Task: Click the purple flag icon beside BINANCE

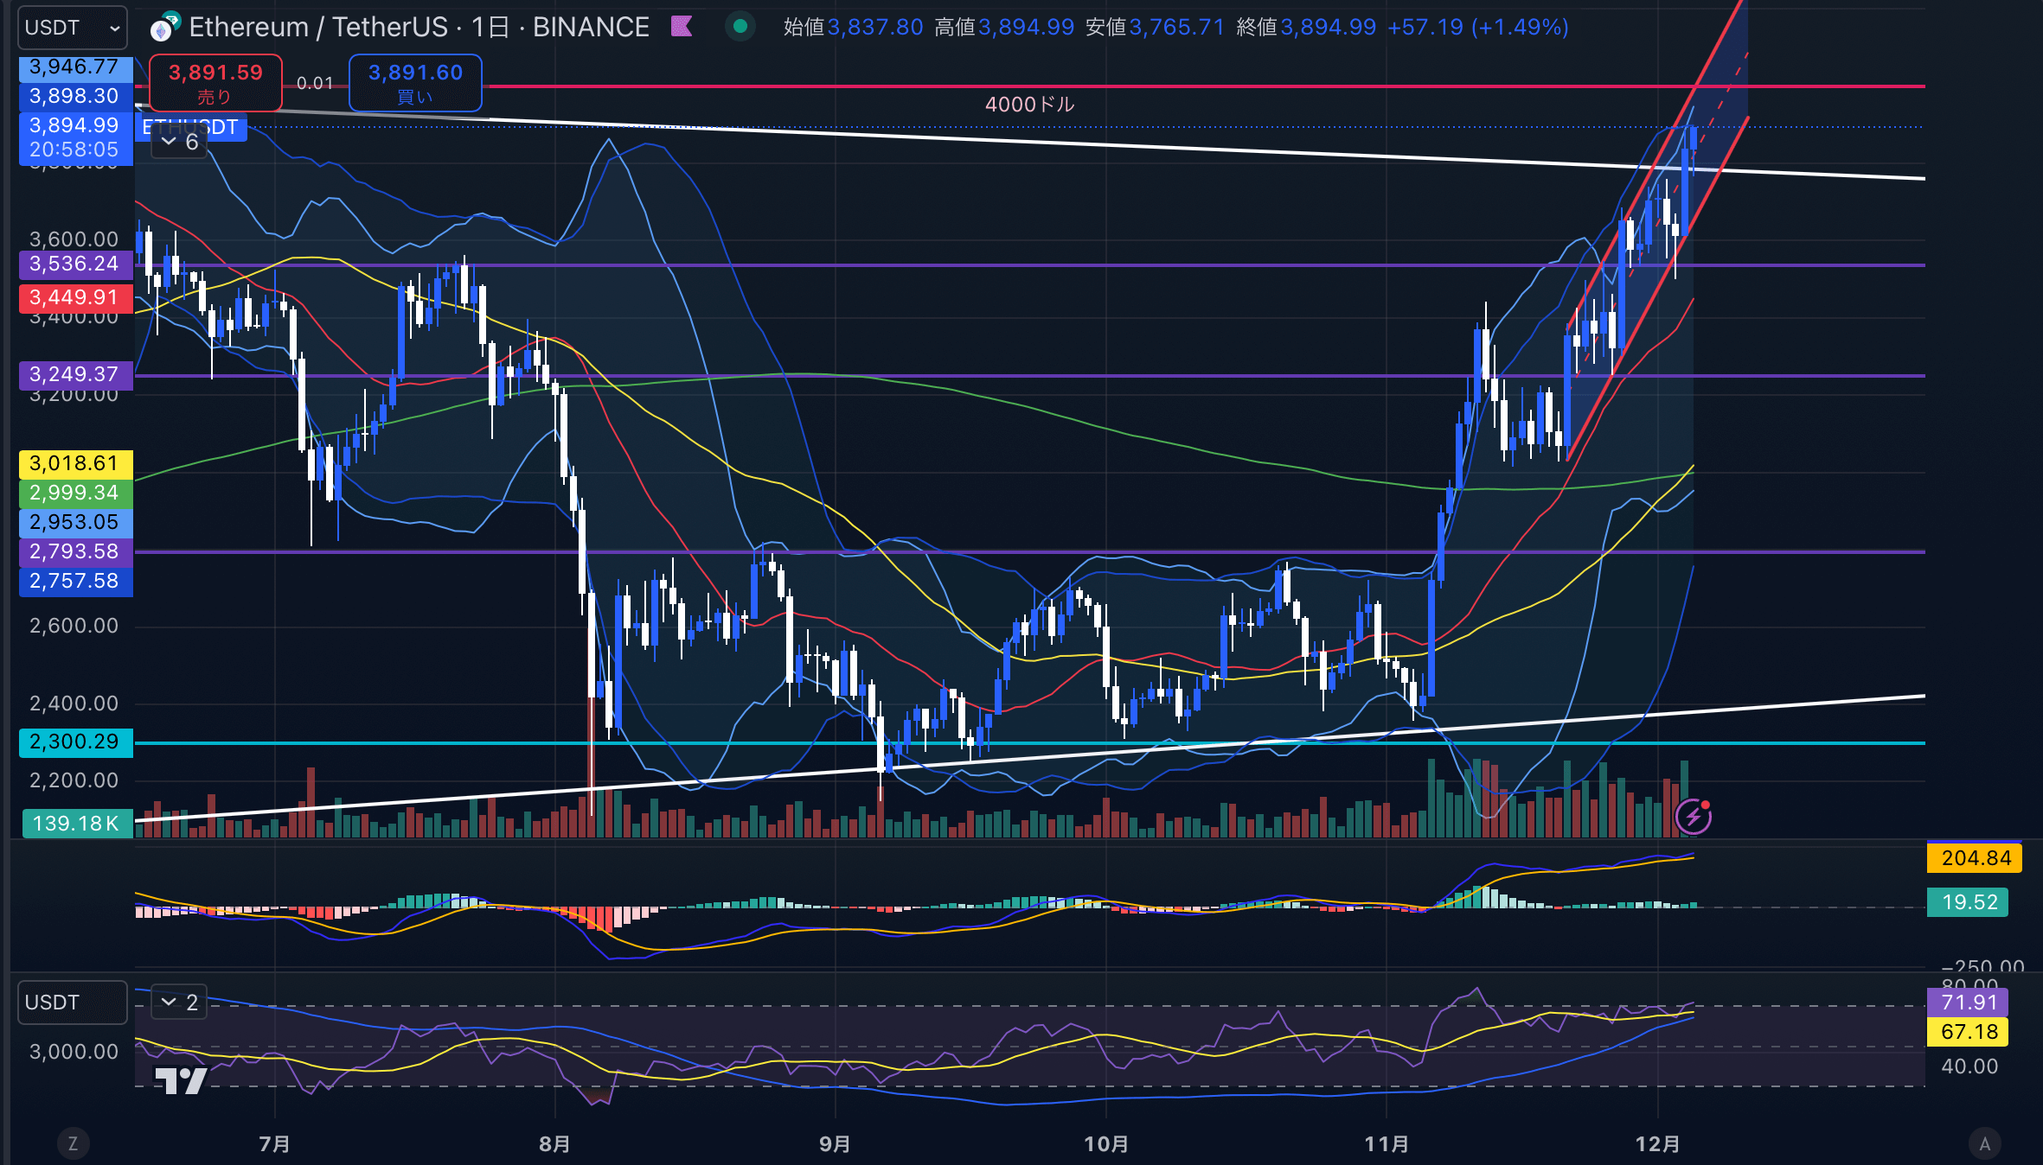Action: [x=682, y=27]
